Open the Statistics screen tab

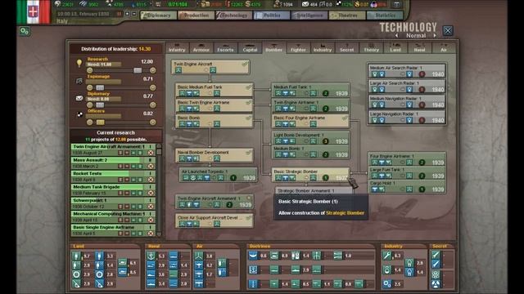pyautogui.click(x=384, y=16)
